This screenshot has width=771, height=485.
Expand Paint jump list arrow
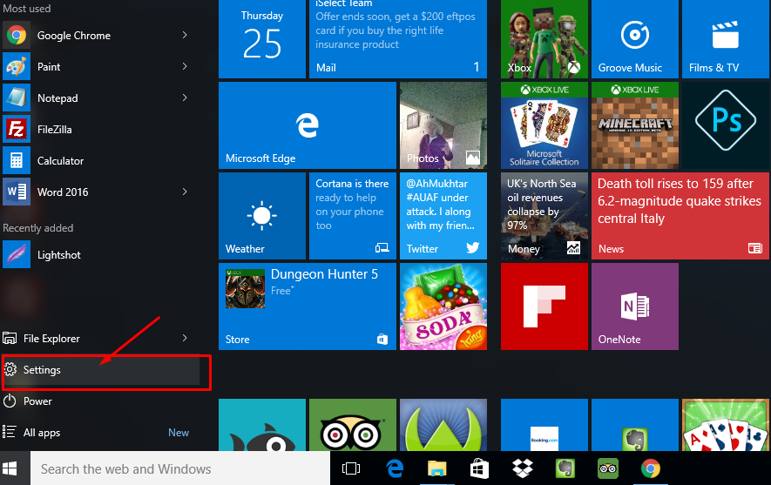tap(185, 66)
